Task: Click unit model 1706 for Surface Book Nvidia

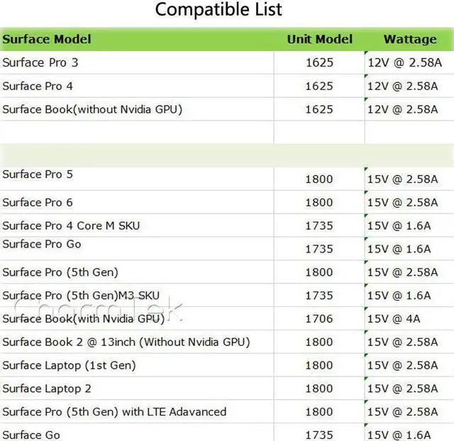Action: 319,318
